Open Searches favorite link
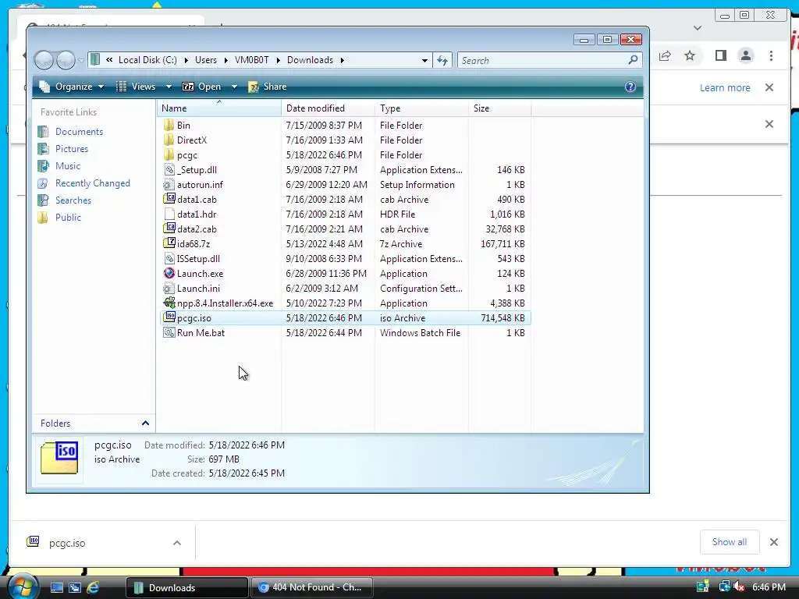 73,200
